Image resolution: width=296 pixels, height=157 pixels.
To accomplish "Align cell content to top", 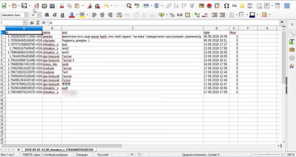I will click(137, 15).
